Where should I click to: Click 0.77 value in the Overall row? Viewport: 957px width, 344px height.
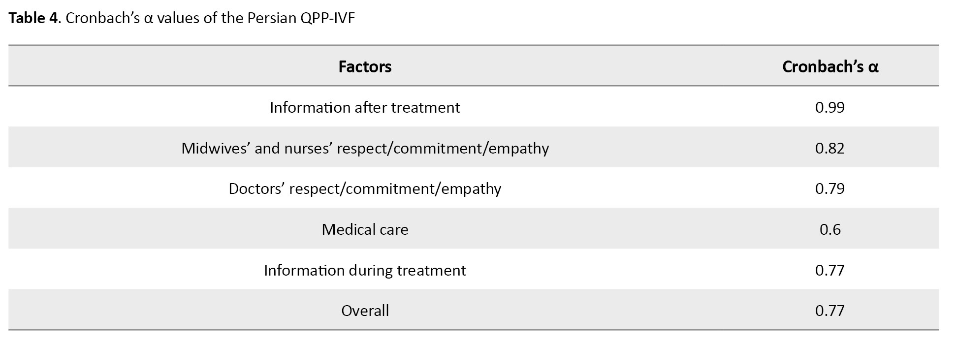click(829, 311)
